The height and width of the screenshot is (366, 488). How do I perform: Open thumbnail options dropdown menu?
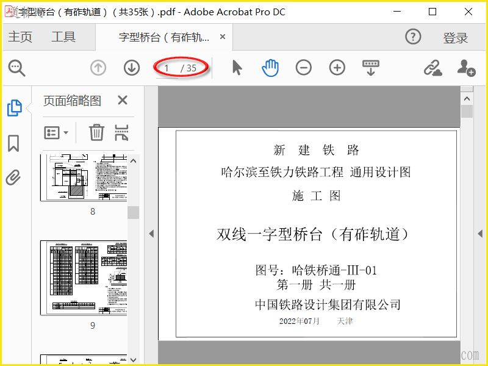56,132
